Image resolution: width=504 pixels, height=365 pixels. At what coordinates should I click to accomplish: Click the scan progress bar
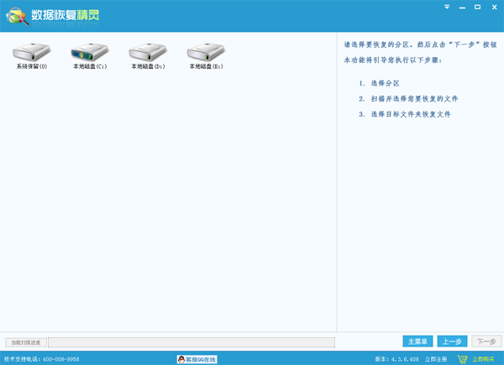[x=192, y=342]
